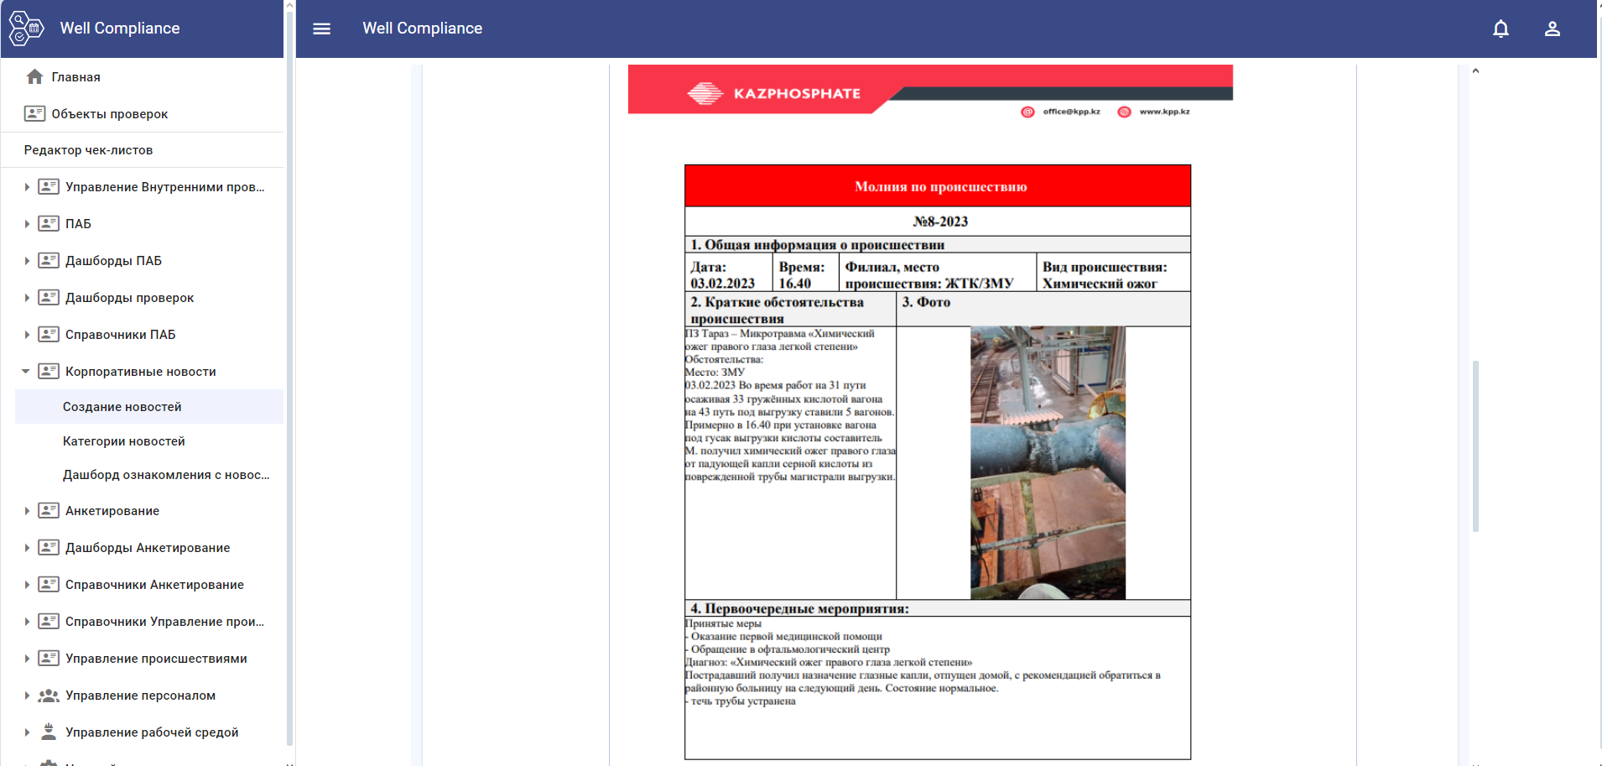Image resolution: width=1602 pixels, height=766 pixels.
Task: Click the Управление персоналом people icon
Action: click(x=49, y=696)
